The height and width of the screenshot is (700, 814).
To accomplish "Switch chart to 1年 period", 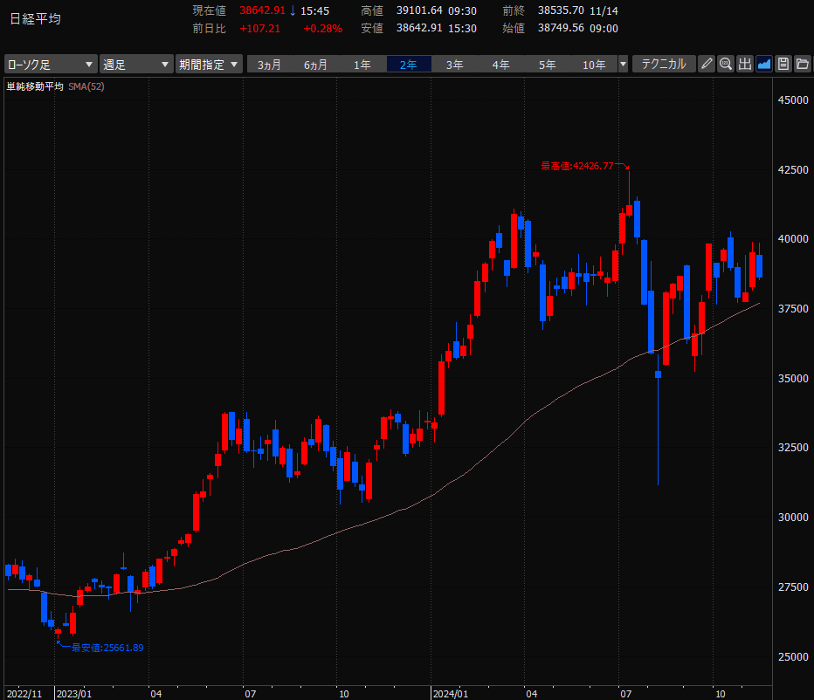I will pyautogui.click(x=362, y=65).
